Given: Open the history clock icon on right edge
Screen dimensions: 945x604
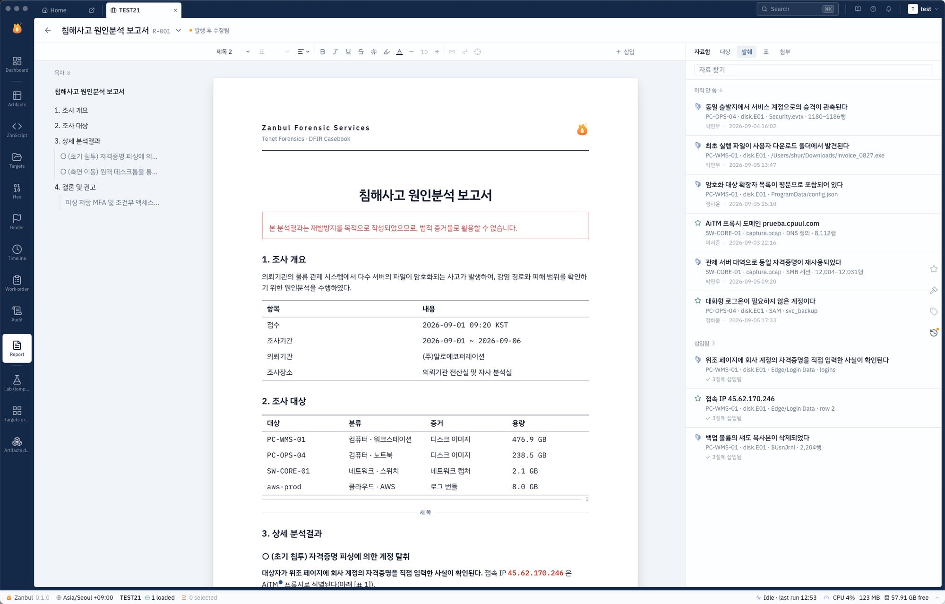Looking at the screenshot, I should point(934,333).
